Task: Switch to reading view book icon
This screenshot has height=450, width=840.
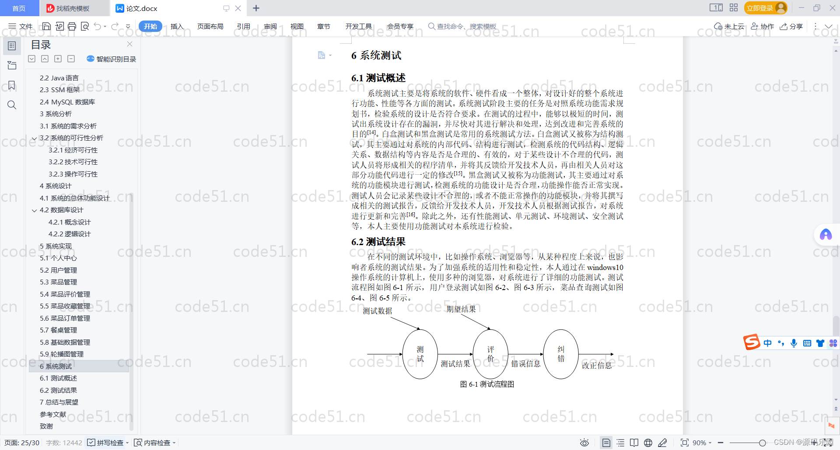Action: point(634,443)
